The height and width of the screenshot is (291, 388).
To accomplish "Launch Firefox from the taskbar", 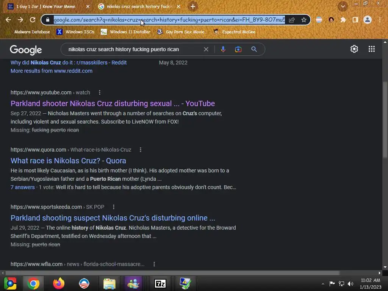I will coord(59,283).
